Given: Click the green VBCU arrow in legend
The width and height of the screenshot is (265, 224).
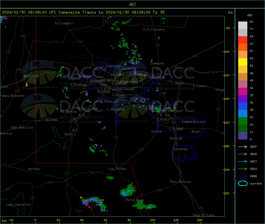Looking at the screenshot, I should (243, 169).
